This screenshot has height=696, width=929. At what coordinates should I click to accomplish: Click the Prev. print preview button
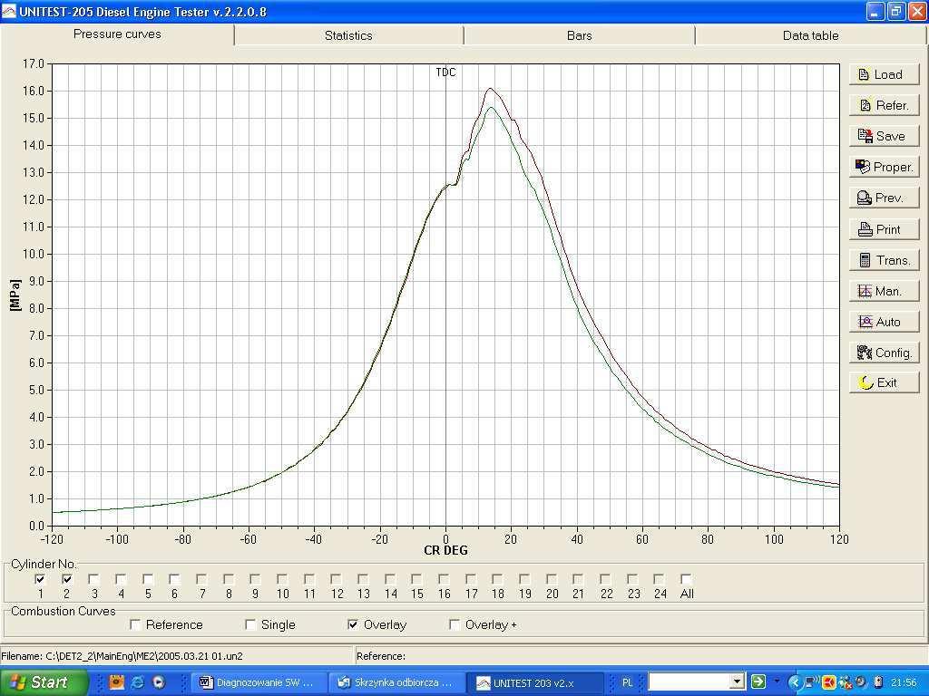tap(884, 198)
